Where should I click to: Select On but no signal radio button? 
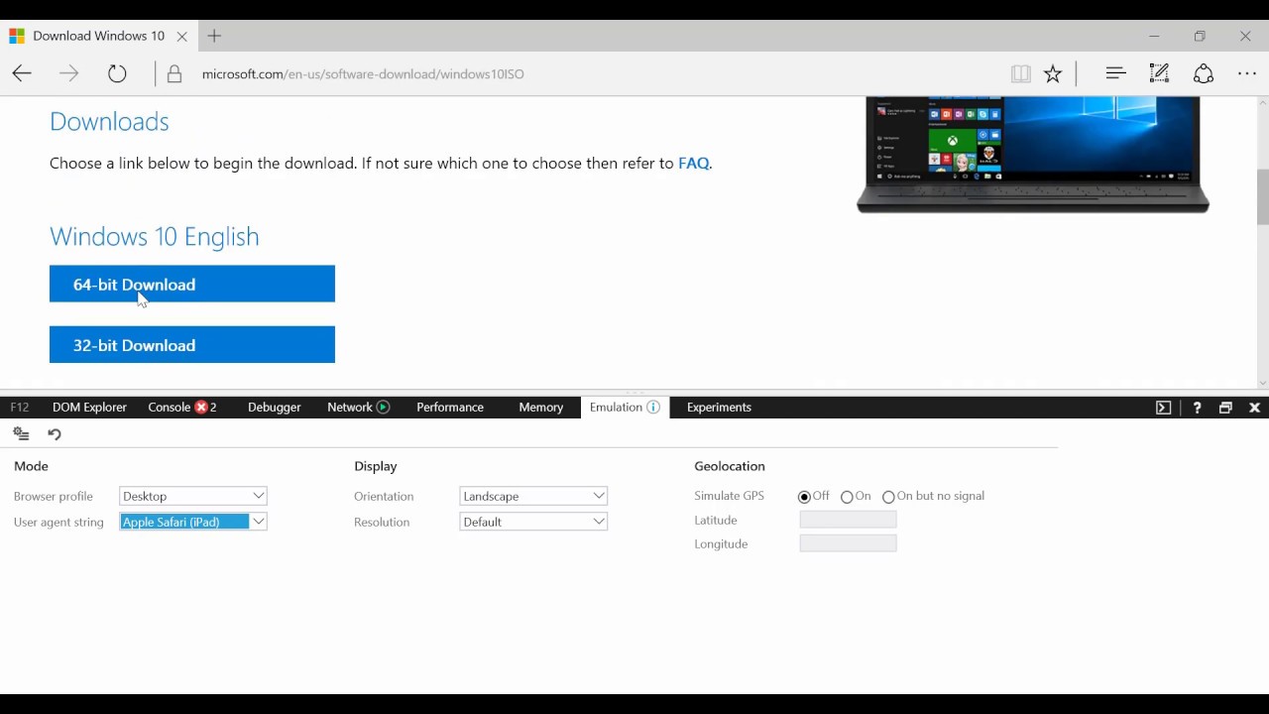click(888, 497)
